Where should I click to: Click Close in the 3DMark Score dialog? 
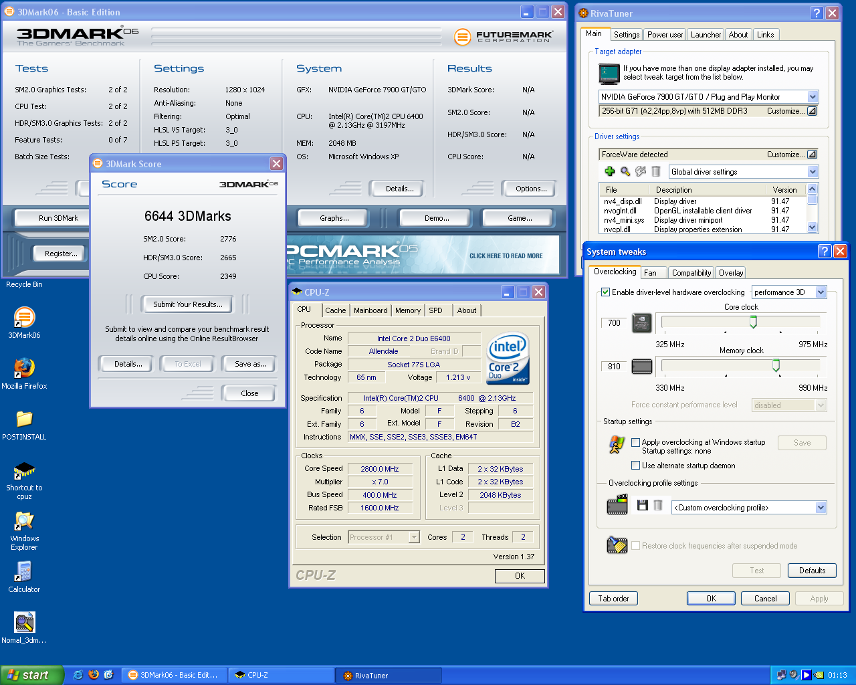249,393
